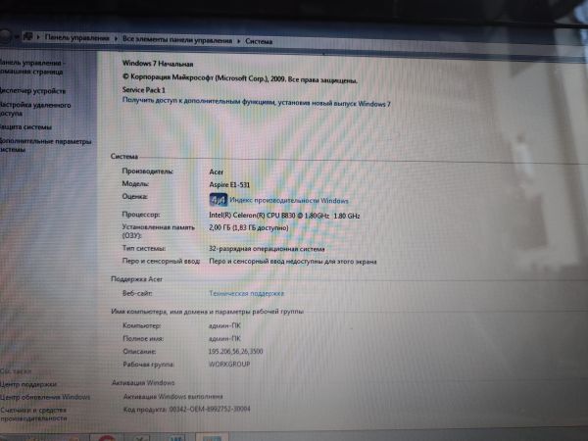The image size is (588, 441).
Task: Click the model value Aspire E1-531
Action: [229, 184]
